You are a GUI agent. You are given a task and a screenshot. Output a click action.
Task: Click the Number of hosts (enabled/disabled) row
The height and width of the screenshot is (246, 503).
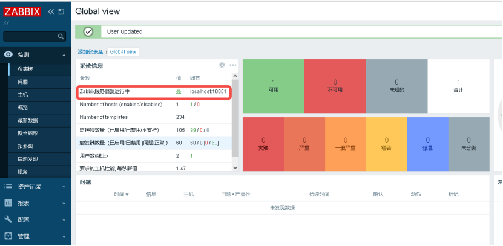coord(153,105)
